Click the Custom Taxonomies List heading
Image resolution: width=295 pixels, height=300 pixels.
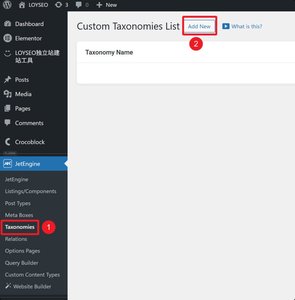[128, 26]
